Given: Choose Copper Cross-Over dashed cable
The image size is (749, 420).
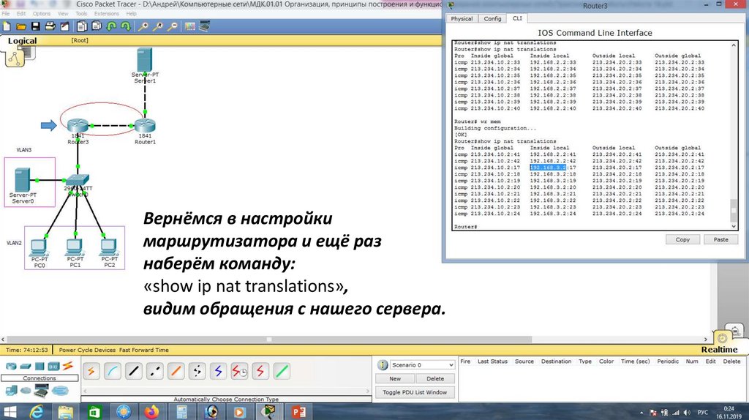Looking at the screenshot, I should (x=155, y=371).
